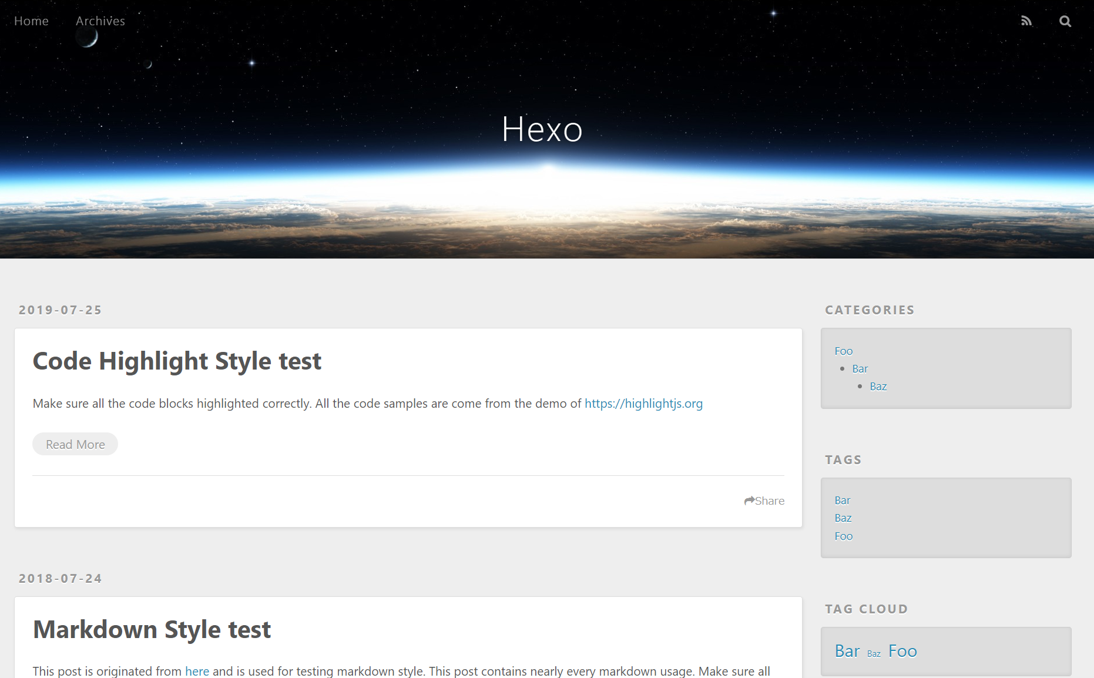The image size is (1094, 678).
Task: Click the TAGS widget heading
Action: [x=843, y=460]
